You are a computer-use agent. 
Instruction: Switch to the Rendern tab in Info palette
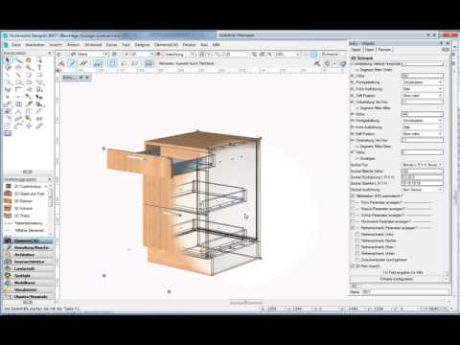[x=384, y=50]
